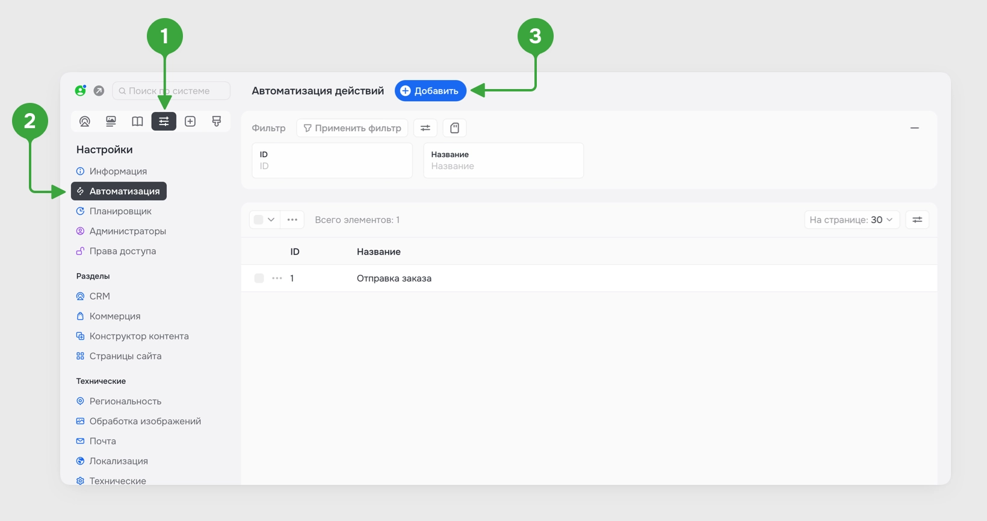The image size is (987, 521).
Task: Click the saved filter clipboard icon
Action: (x=455, y=128)
